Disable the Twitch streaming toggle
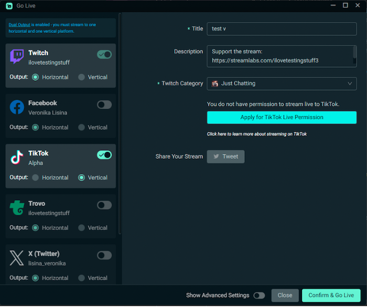The image size is (367, 307). (104, 54)
